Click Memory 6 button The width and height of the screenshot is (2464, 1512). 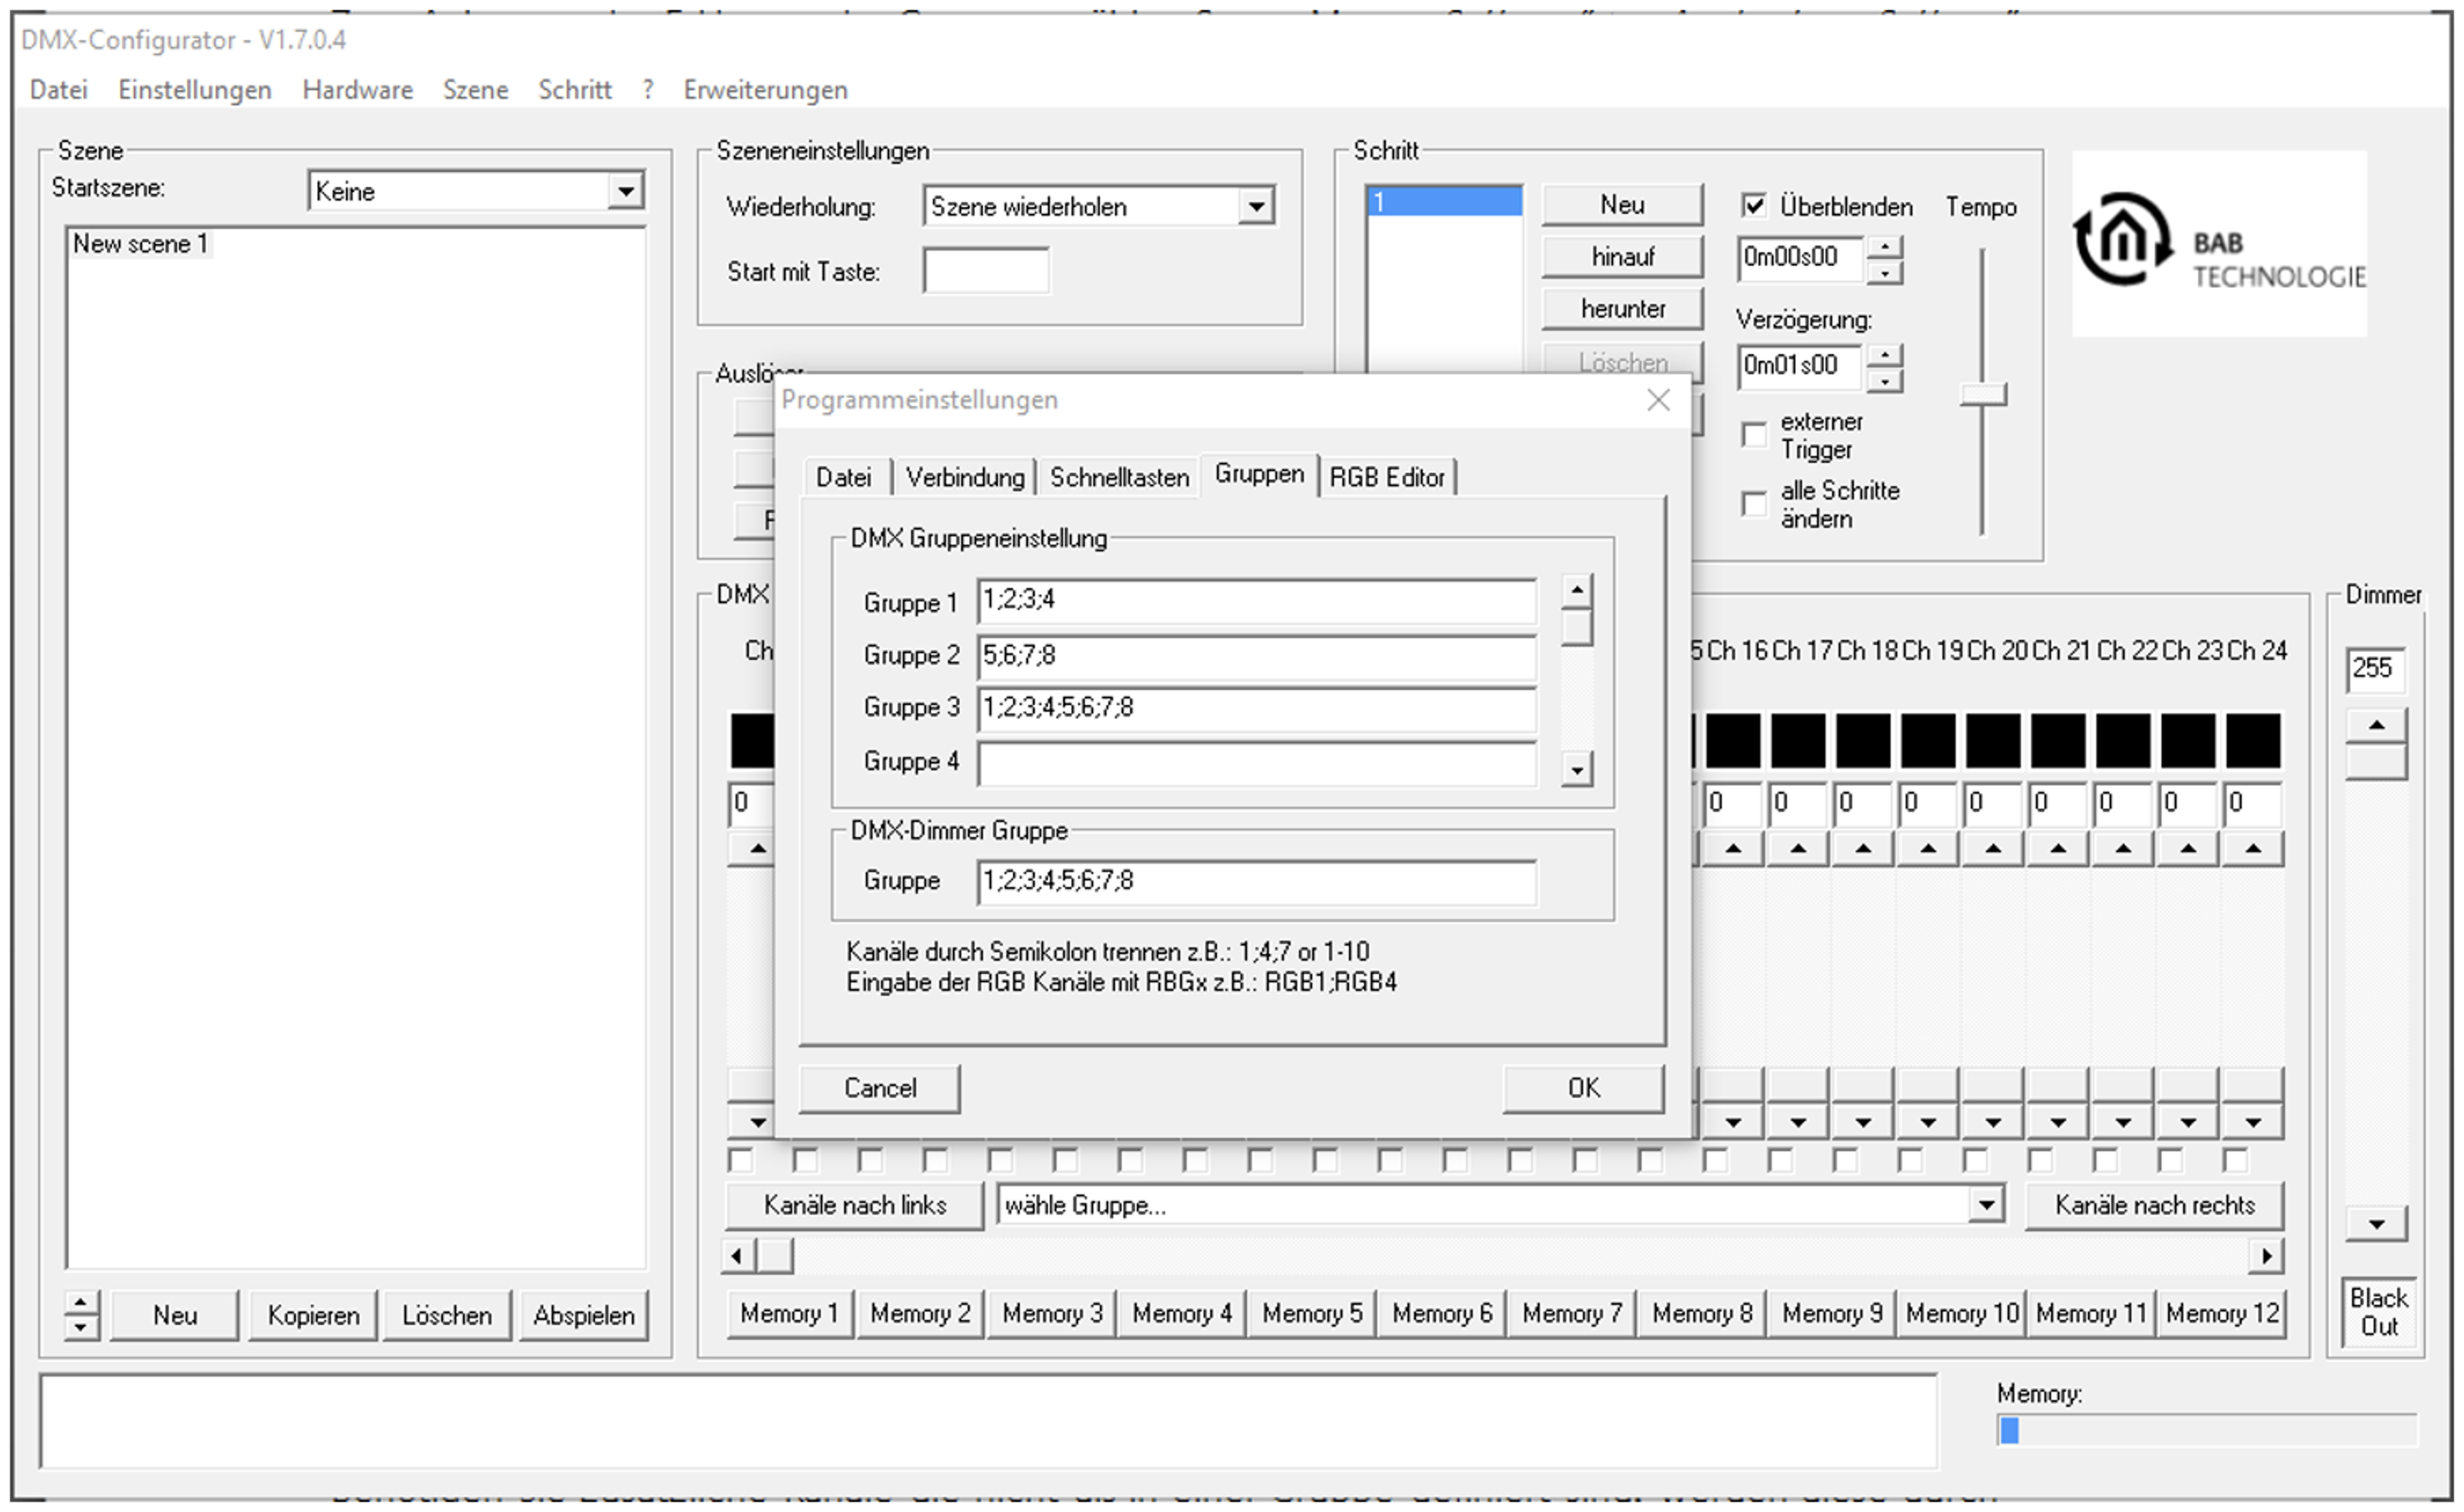1442,1314
